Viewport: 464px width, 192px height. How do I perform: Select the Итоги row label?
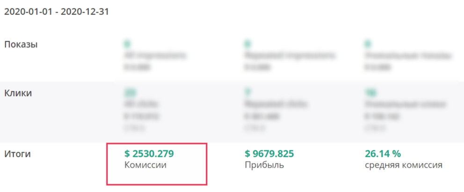(17, 154)
